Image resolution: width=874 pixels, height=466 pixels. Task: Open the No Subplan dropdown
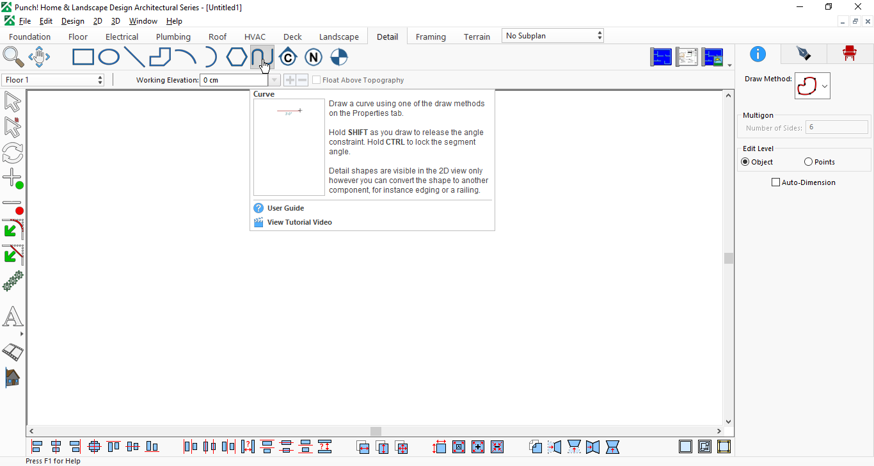tap(553, 36)
